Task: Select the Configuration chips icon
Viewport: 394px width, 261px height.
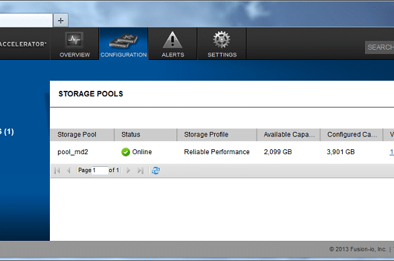Action: pos(124,41)
